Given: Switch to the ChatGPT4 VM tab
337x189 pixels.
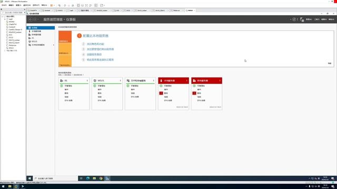Looking at the screenshot, I should tap(34, 10).
